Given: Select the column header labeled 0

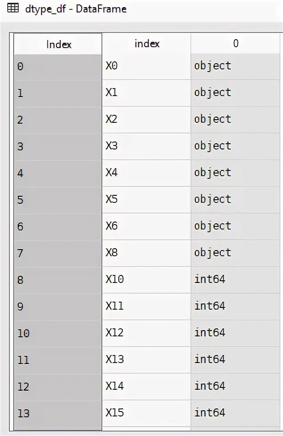Looking at the screenshot, I should [x=235, y=44].
